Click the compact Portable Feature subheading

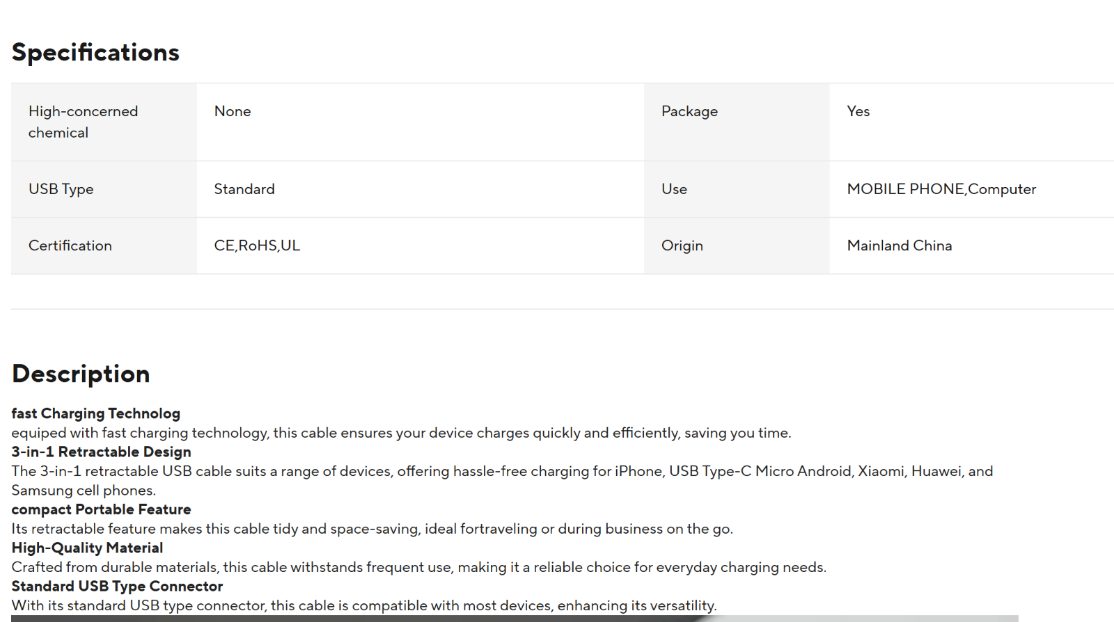click(101, 509)
